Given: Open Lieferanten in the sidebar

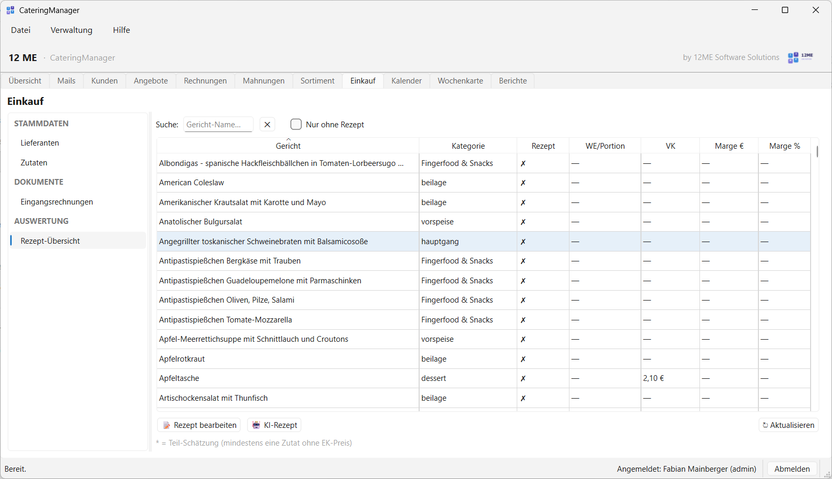Looking at the screenshot, I should 77,143.
